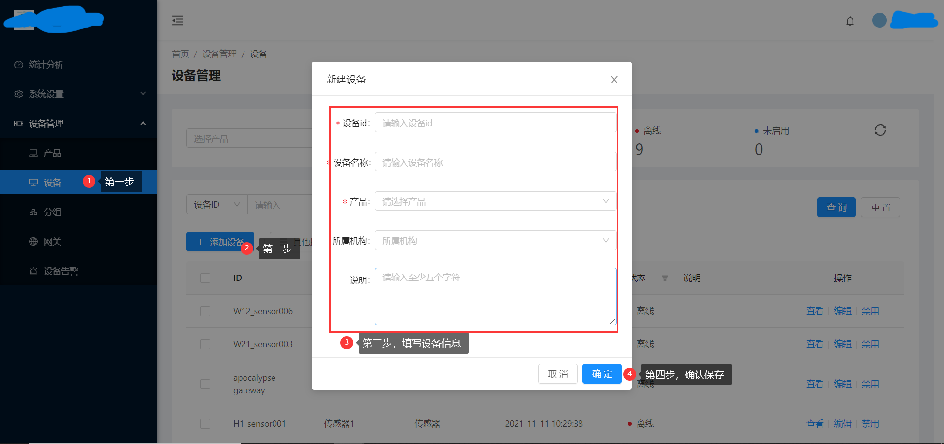Viewport: 944px width, 444px height.
Task: Close the 新建设备 dialog
Action: pyautogui.click(x=614, y=80)
